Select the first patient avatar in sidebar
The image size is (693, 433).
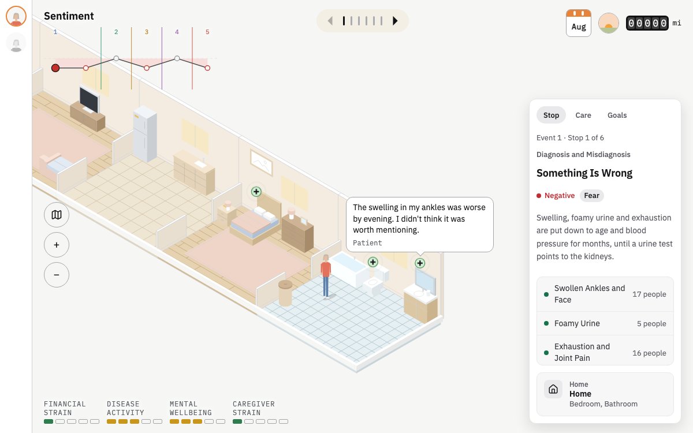tap(16, 16)
